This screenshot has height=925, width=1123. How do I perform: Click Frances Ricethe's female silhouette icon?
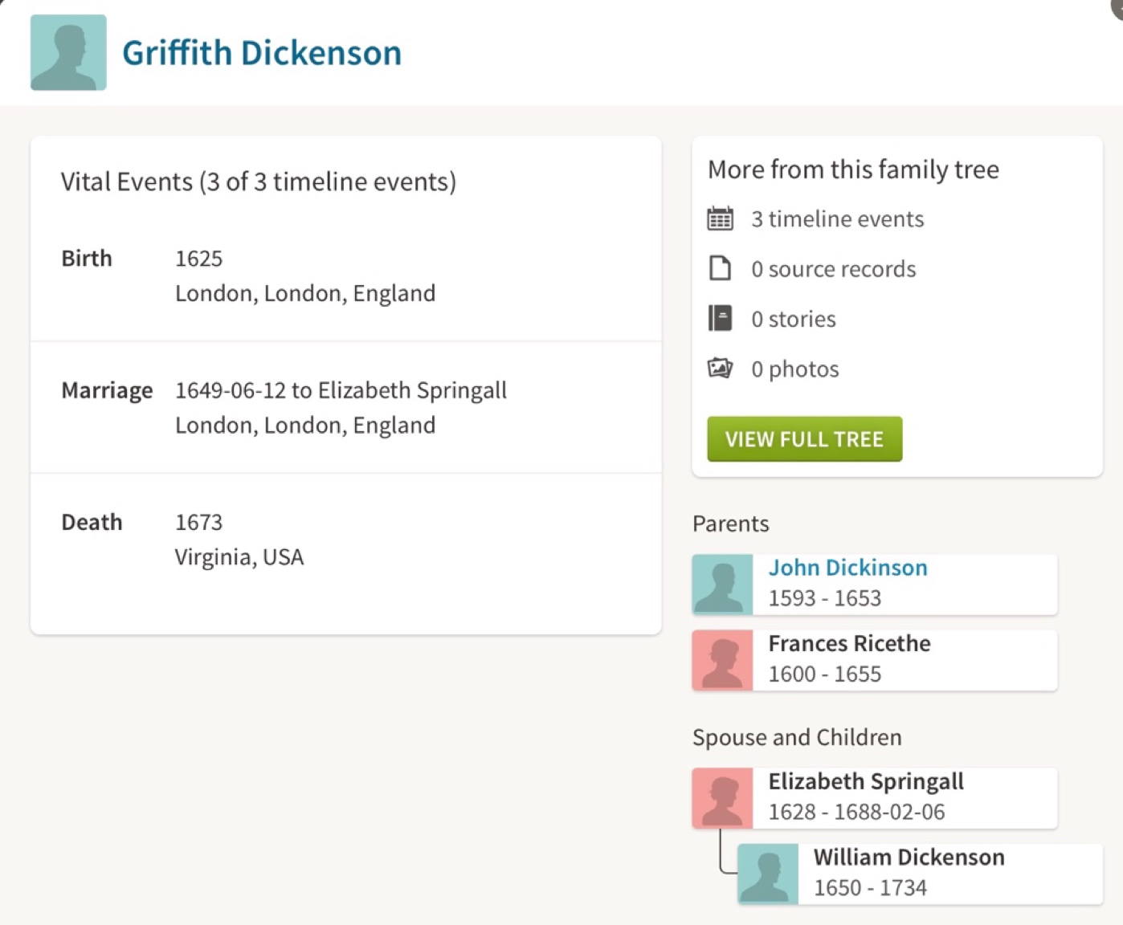click(723, 660)
